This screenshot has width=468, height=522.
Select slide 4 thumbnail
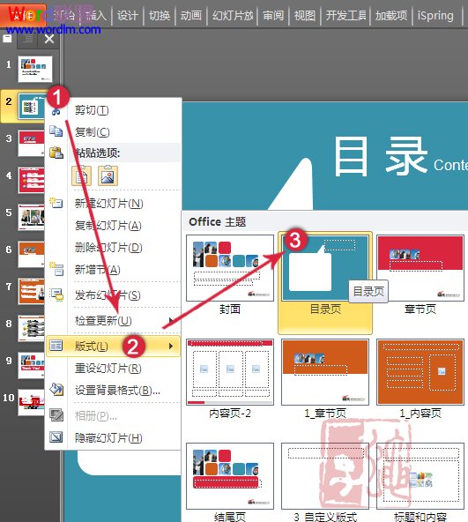[31, 180]
